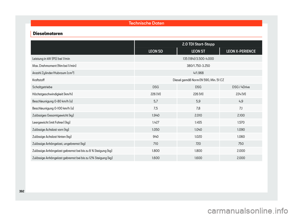293x216 pixels.
Task: Click the 0-80 km/h value '5,9'
Action: point(198,101)
